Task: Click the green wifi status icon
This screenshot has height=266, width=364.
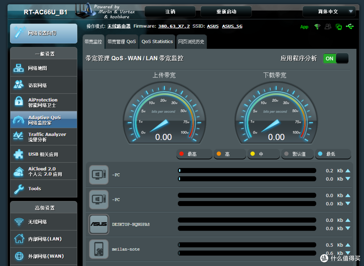Action: click(317, 27)
